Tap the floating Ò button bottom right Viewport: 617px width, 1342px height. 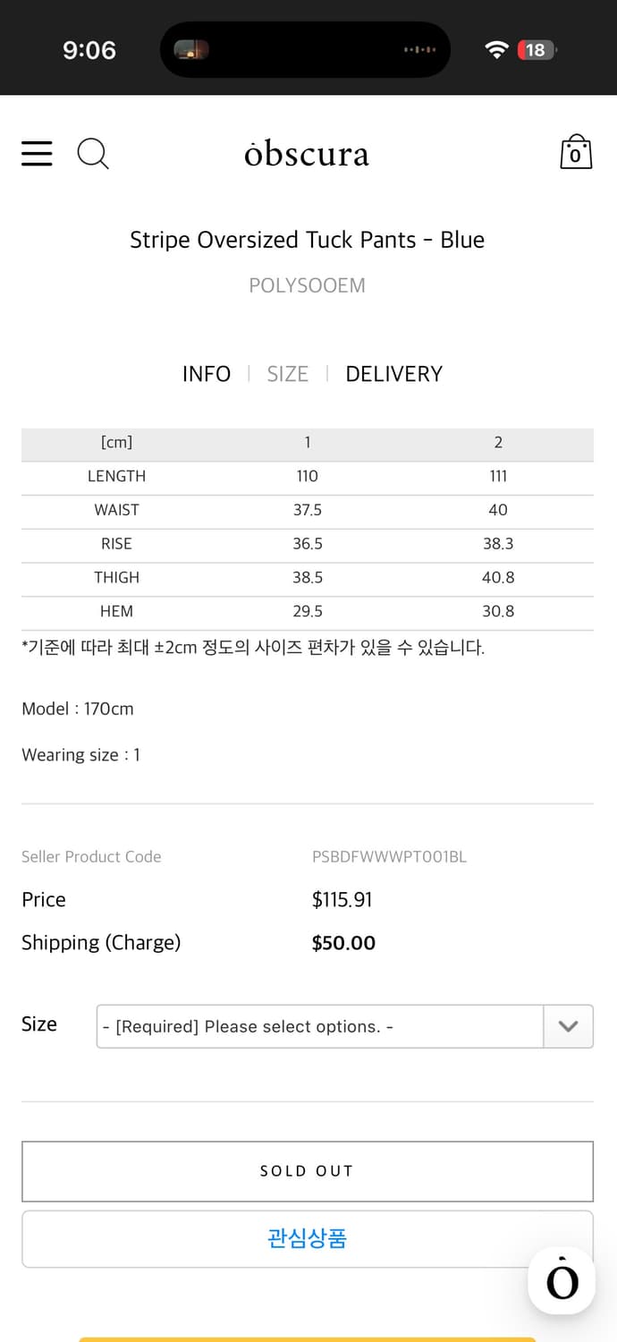[561, 1280]
